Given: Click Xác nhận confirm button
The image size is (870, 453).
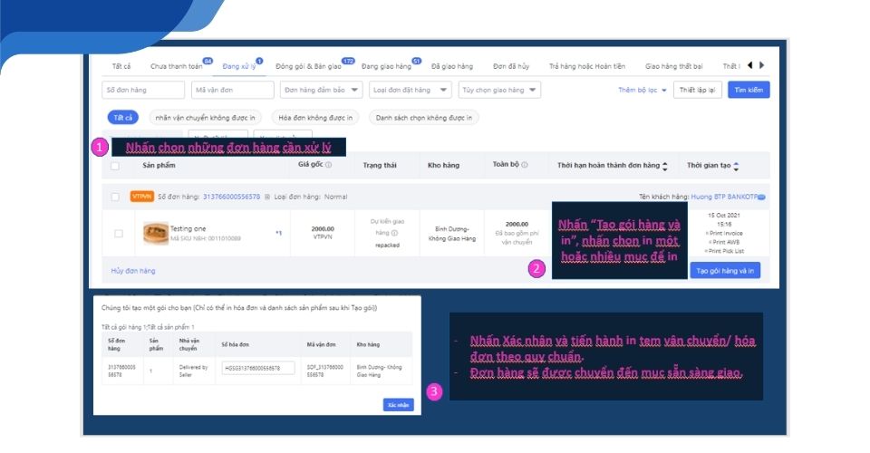Looking at the screenshot, I should [398, 405].
